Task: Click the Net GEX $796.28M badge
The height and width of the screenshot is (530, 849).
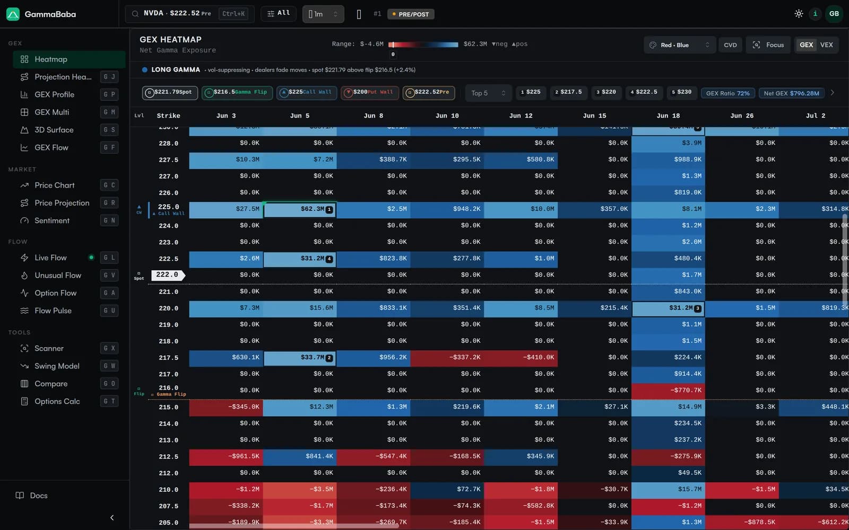Action: (791, 93)
